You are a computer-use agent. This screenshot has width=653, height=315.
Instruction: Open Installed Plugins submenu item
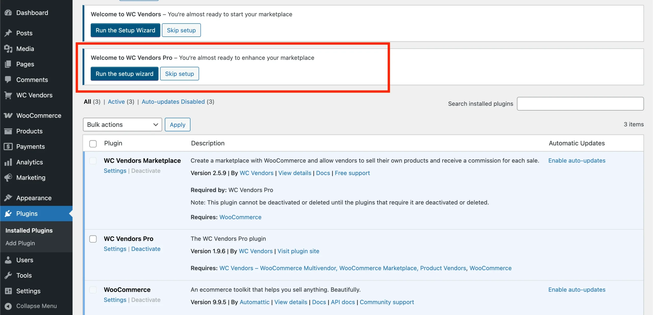[29, 231]
